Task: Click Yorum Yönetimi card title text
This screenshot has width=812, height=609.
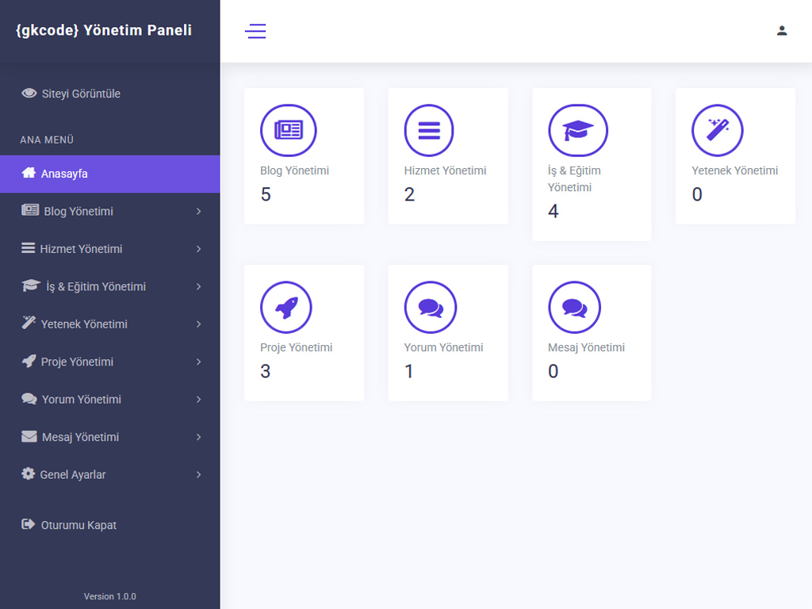Action: point(443,347)
